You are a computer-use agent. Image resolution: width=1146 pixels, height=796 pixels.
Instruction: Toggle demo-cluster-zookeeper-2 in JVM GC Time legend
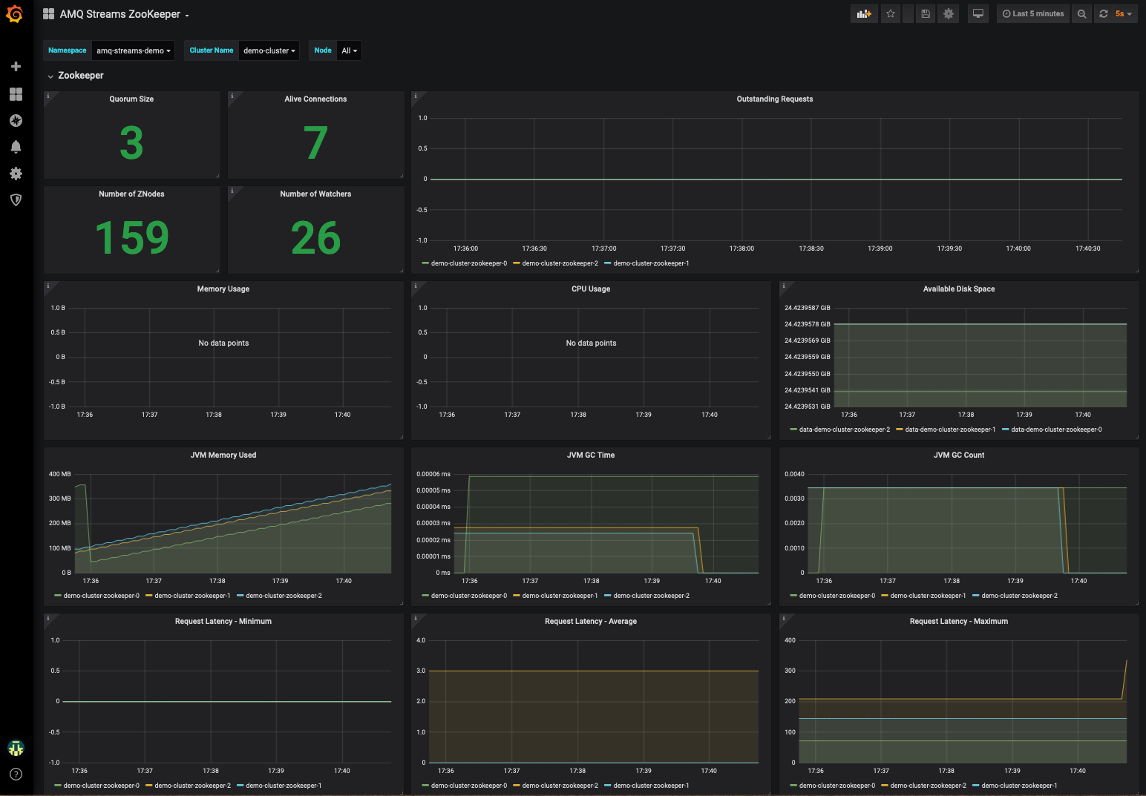point(652,596)
